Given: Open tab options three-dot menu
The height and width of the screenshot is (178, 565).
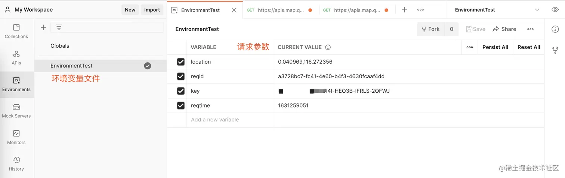Looking at the screenshot, I should click(x=420, y=10).
